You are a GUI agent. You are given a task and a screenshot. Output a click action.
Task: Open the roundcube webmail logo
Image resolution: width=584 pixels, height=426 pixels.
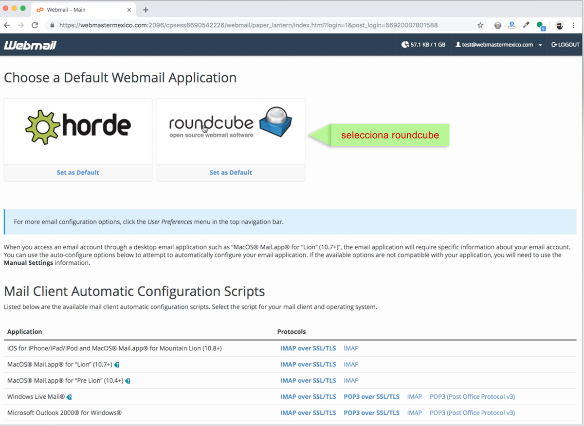[x=231, y=125]
